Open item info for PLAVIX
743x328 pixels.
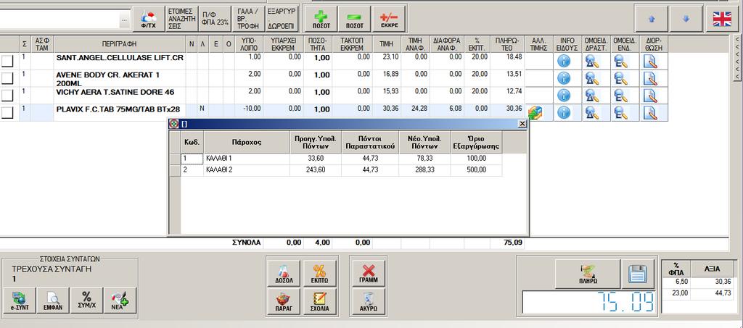click(563, 112)
